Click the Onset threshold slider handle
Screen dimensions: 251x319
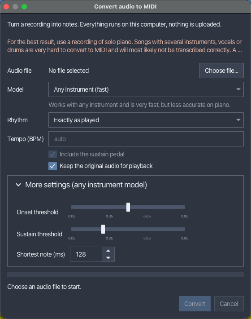tap(128, 207)
